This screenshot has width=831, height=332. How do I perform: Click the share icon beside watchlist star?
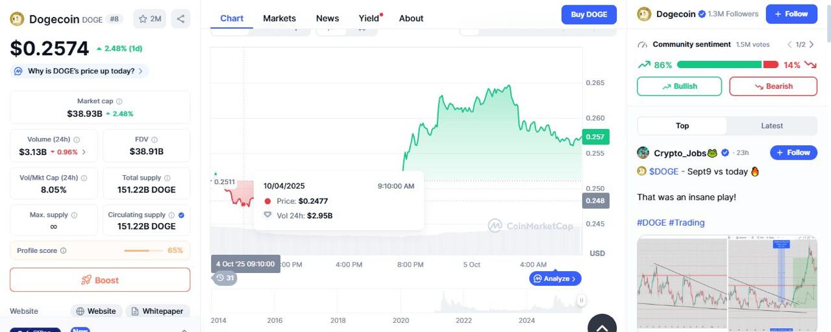click(180, 19)
